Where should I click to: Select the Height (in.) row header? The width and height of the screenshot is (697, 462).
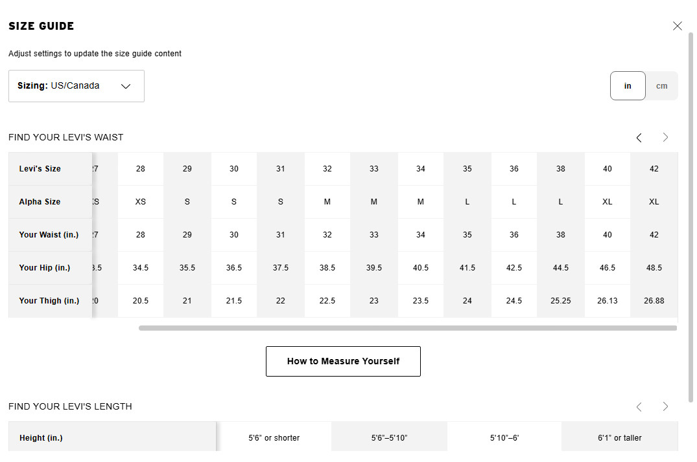112,437
